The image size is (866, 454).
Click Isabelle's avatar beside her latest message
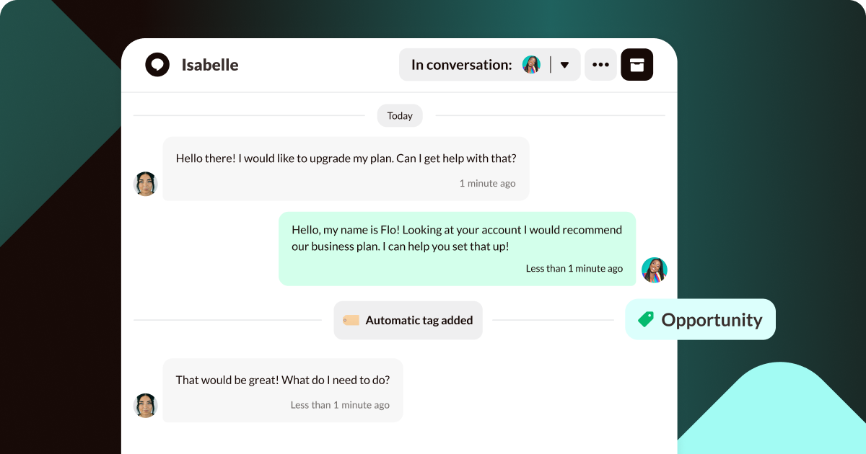pos(146,406)
